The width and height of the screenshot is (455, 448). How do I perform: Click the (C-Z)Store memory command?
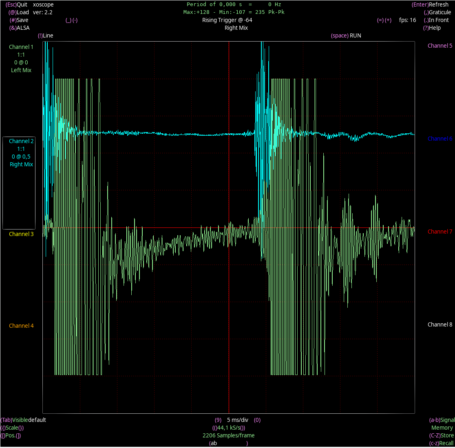pyautogui.click(x=442, y=436)
